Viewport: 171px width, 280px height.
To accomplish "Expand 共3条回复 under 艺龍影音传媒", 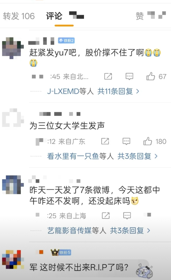I will 130,231.
